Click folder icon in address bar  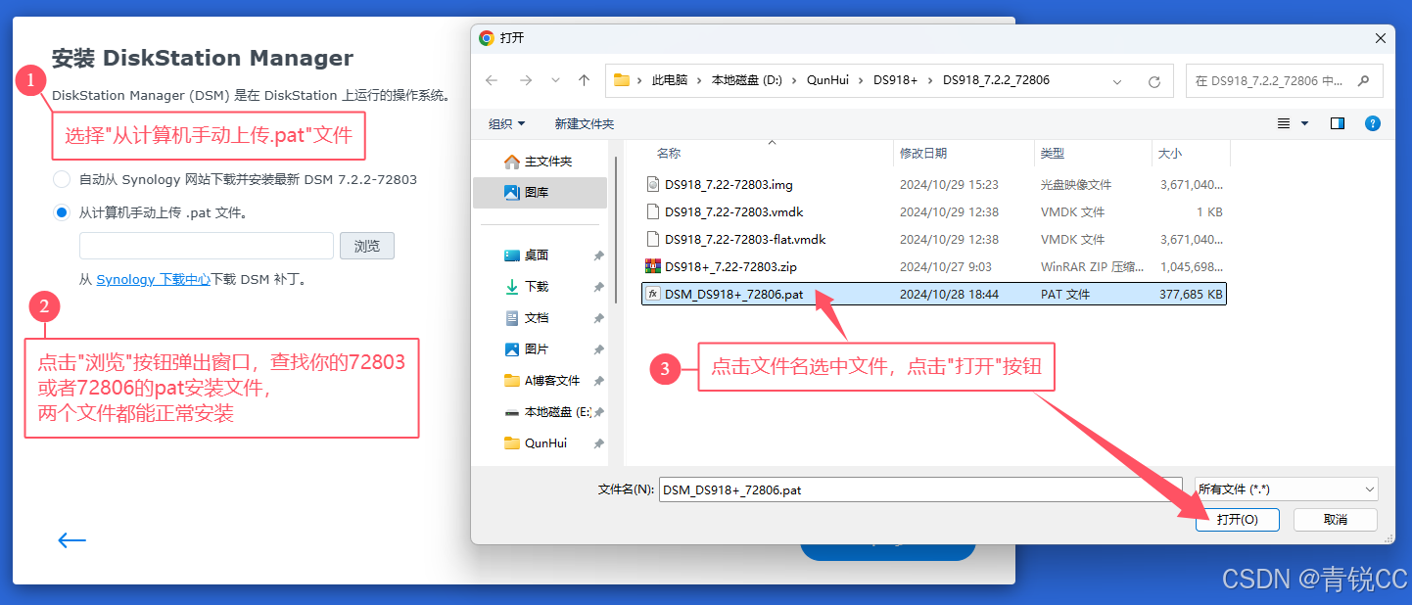point(622,80)
